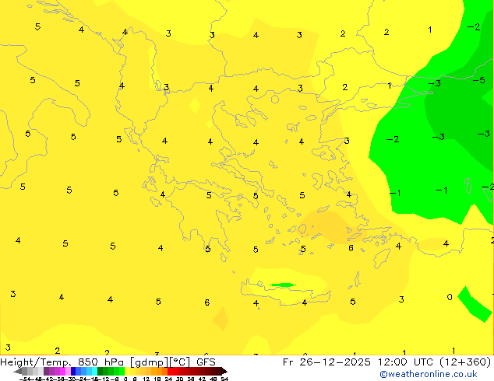Click the 0 temperature value on map
This screenshot has height=381, width=494.
[450, 297]
